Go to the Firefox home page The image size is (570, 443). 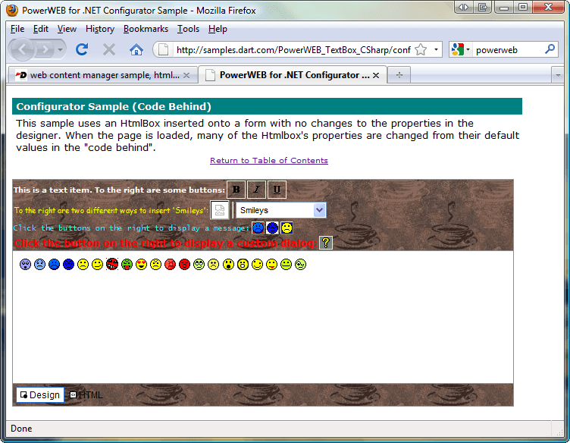(x=136, y=49)
